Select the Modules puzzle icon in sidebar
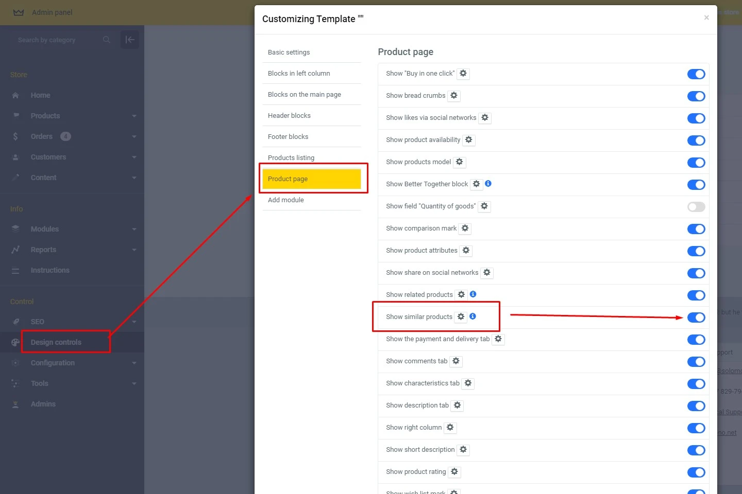The width and height of the screenshot is (742, 494). [15, 229]
